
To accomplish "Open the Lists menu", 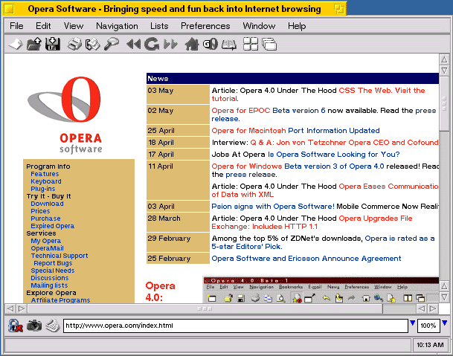I will point(159,26).
